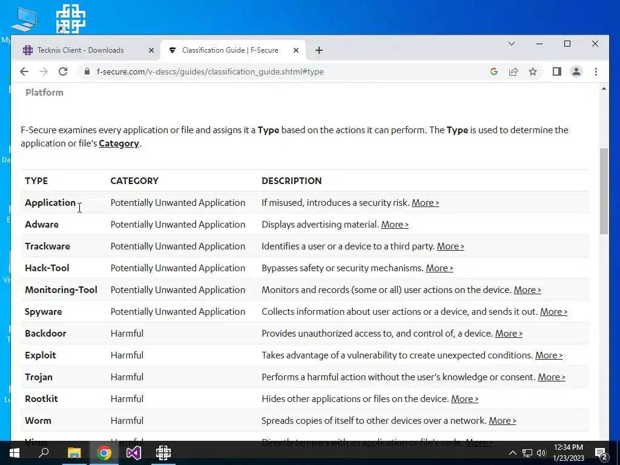Share this page via share icon
This screenshot has width=620, height=465.
pyautogui.click(x=513, y=71)
